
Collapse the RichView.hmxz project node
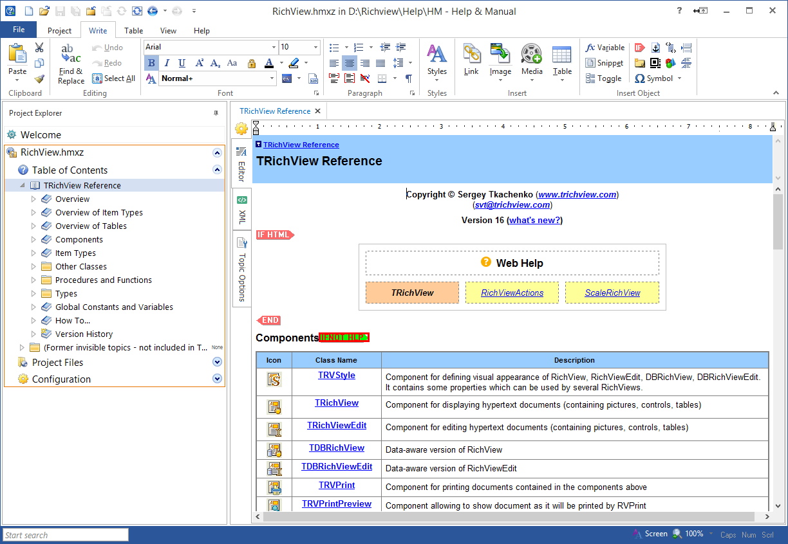[217, 153]
